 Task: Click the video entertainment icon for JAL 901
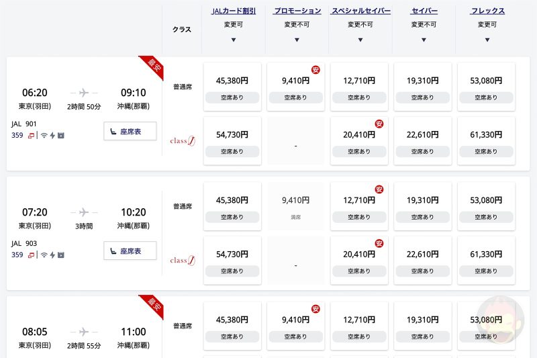click(60, 135)
